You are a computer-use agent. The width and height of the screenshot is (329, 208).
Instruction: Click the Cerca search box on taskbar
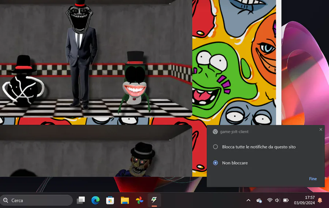(37, 200)
